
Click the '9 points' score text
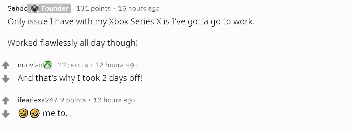coord(73,100)
